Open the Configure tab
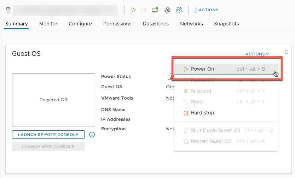 pos(80,24)
